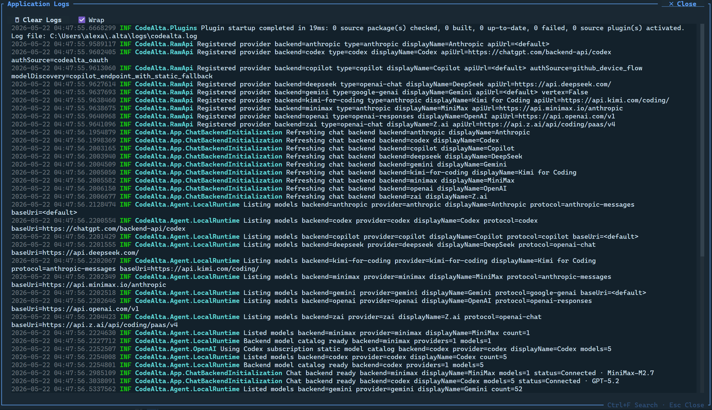Image resolution: width=712 pixels, height=410 pixels.
Task: Click 'MiniMax-M2.7' model name
Action: click(630, 373)
